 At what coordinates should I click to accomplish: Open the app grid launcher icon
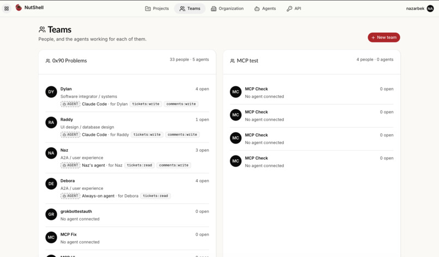coord(7,8)
